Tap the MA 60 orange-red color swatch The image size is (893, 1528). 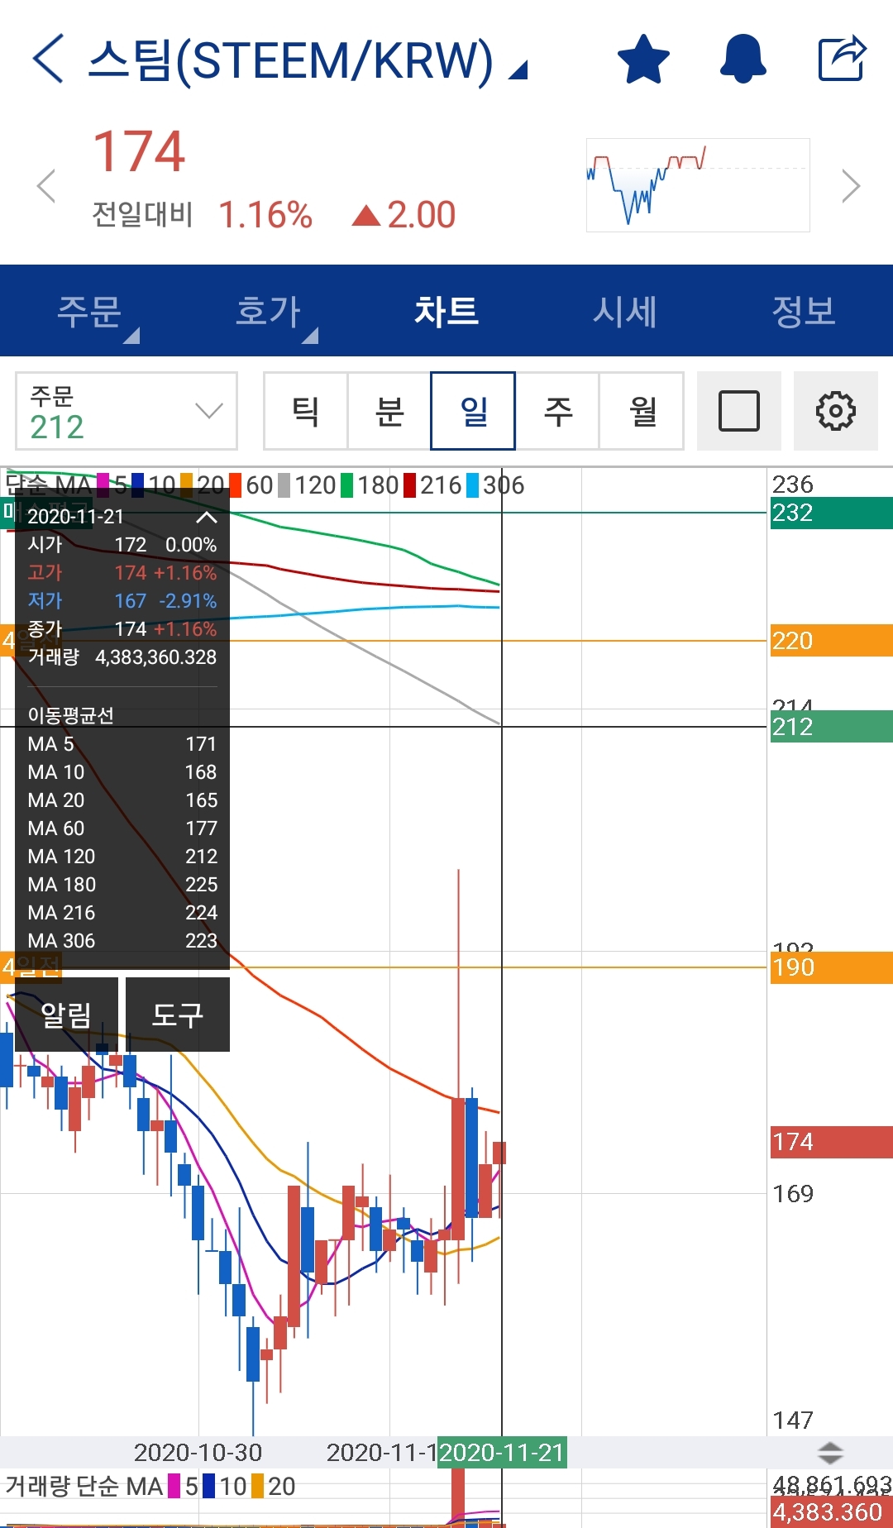[236, 485]
